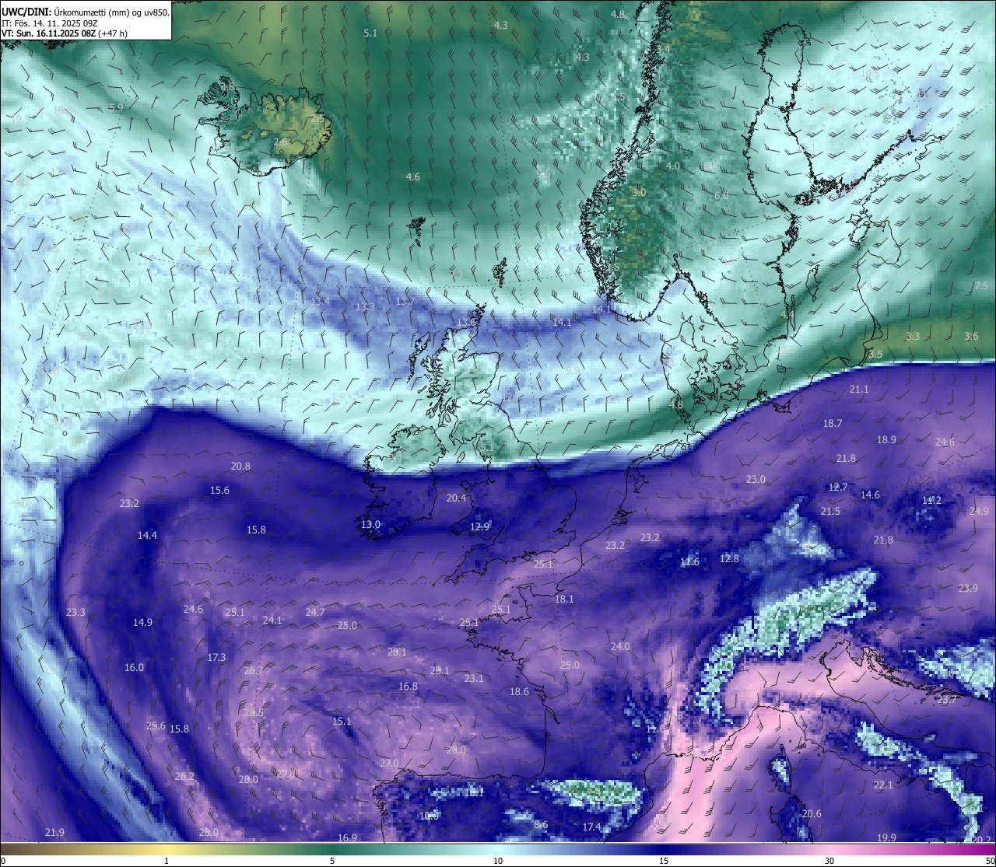996x867 pixels.
Task: Click the value '24.9' at the right edge
Action: click(979, 511)
